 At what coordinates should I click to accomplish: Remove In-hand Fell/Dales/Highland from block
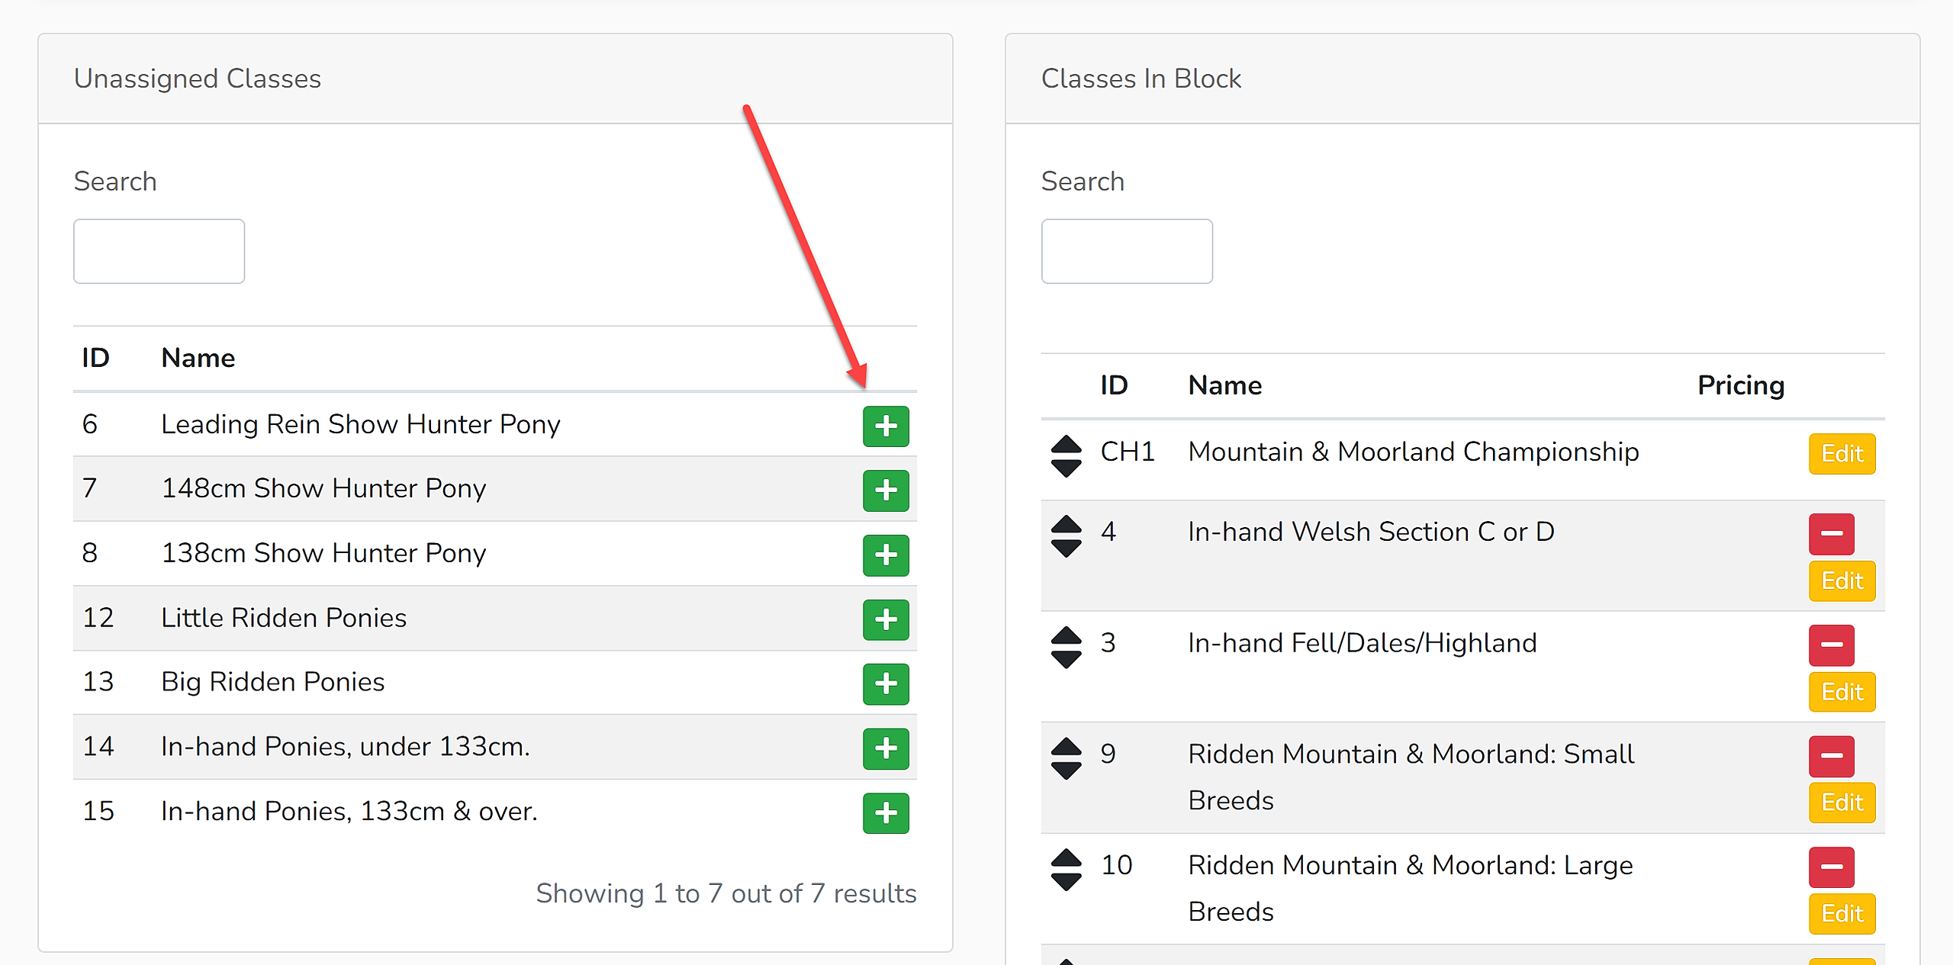pos(1832,645)
